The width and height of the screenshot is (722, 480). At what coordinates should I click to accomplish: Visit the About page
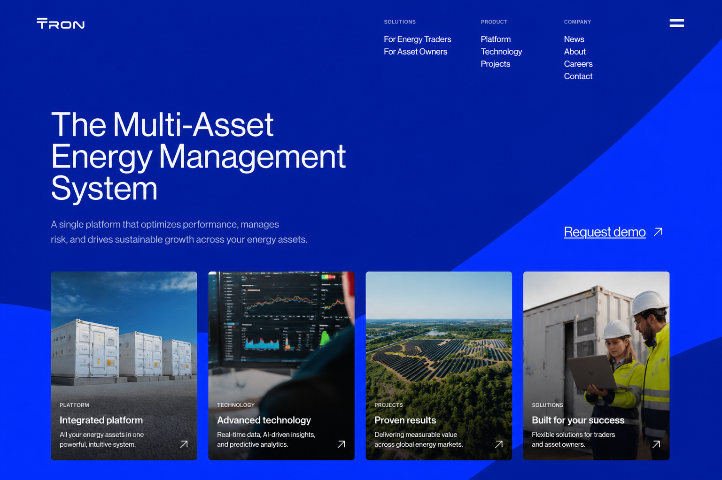pyautogui.click(x=574, y=52)
